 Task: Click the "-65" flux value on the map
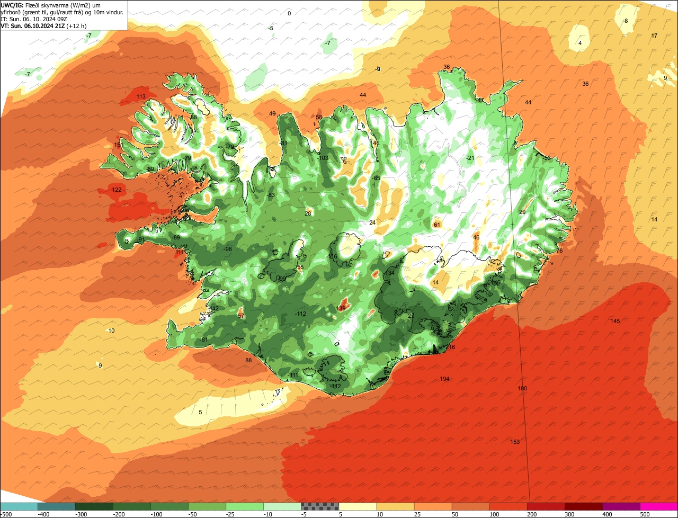pos(377,178)
